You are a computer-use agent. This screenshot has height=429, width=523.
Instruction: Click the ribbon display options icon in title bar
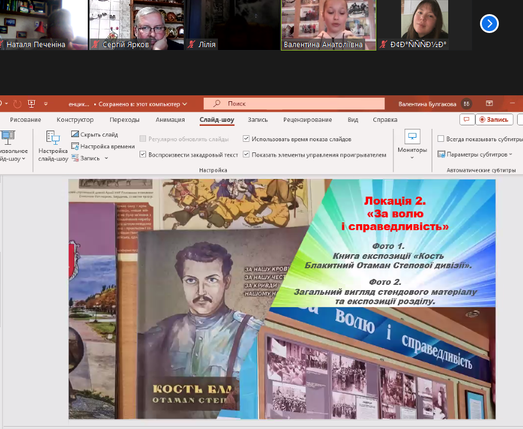(x=489, y=104)
